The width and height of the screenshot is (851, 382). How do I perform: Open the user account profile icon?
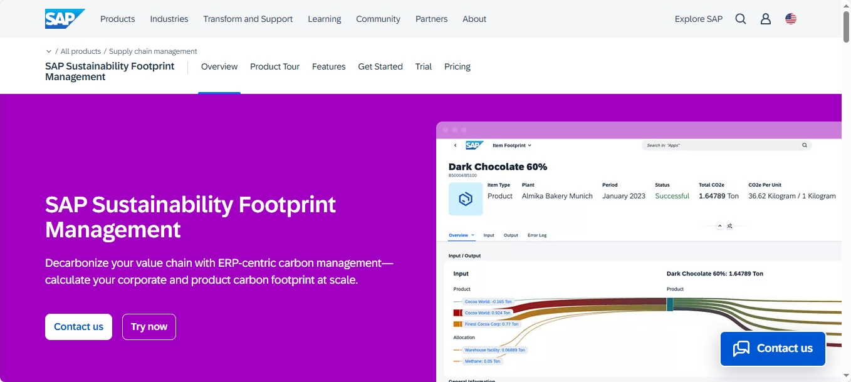tap(766, 19)
